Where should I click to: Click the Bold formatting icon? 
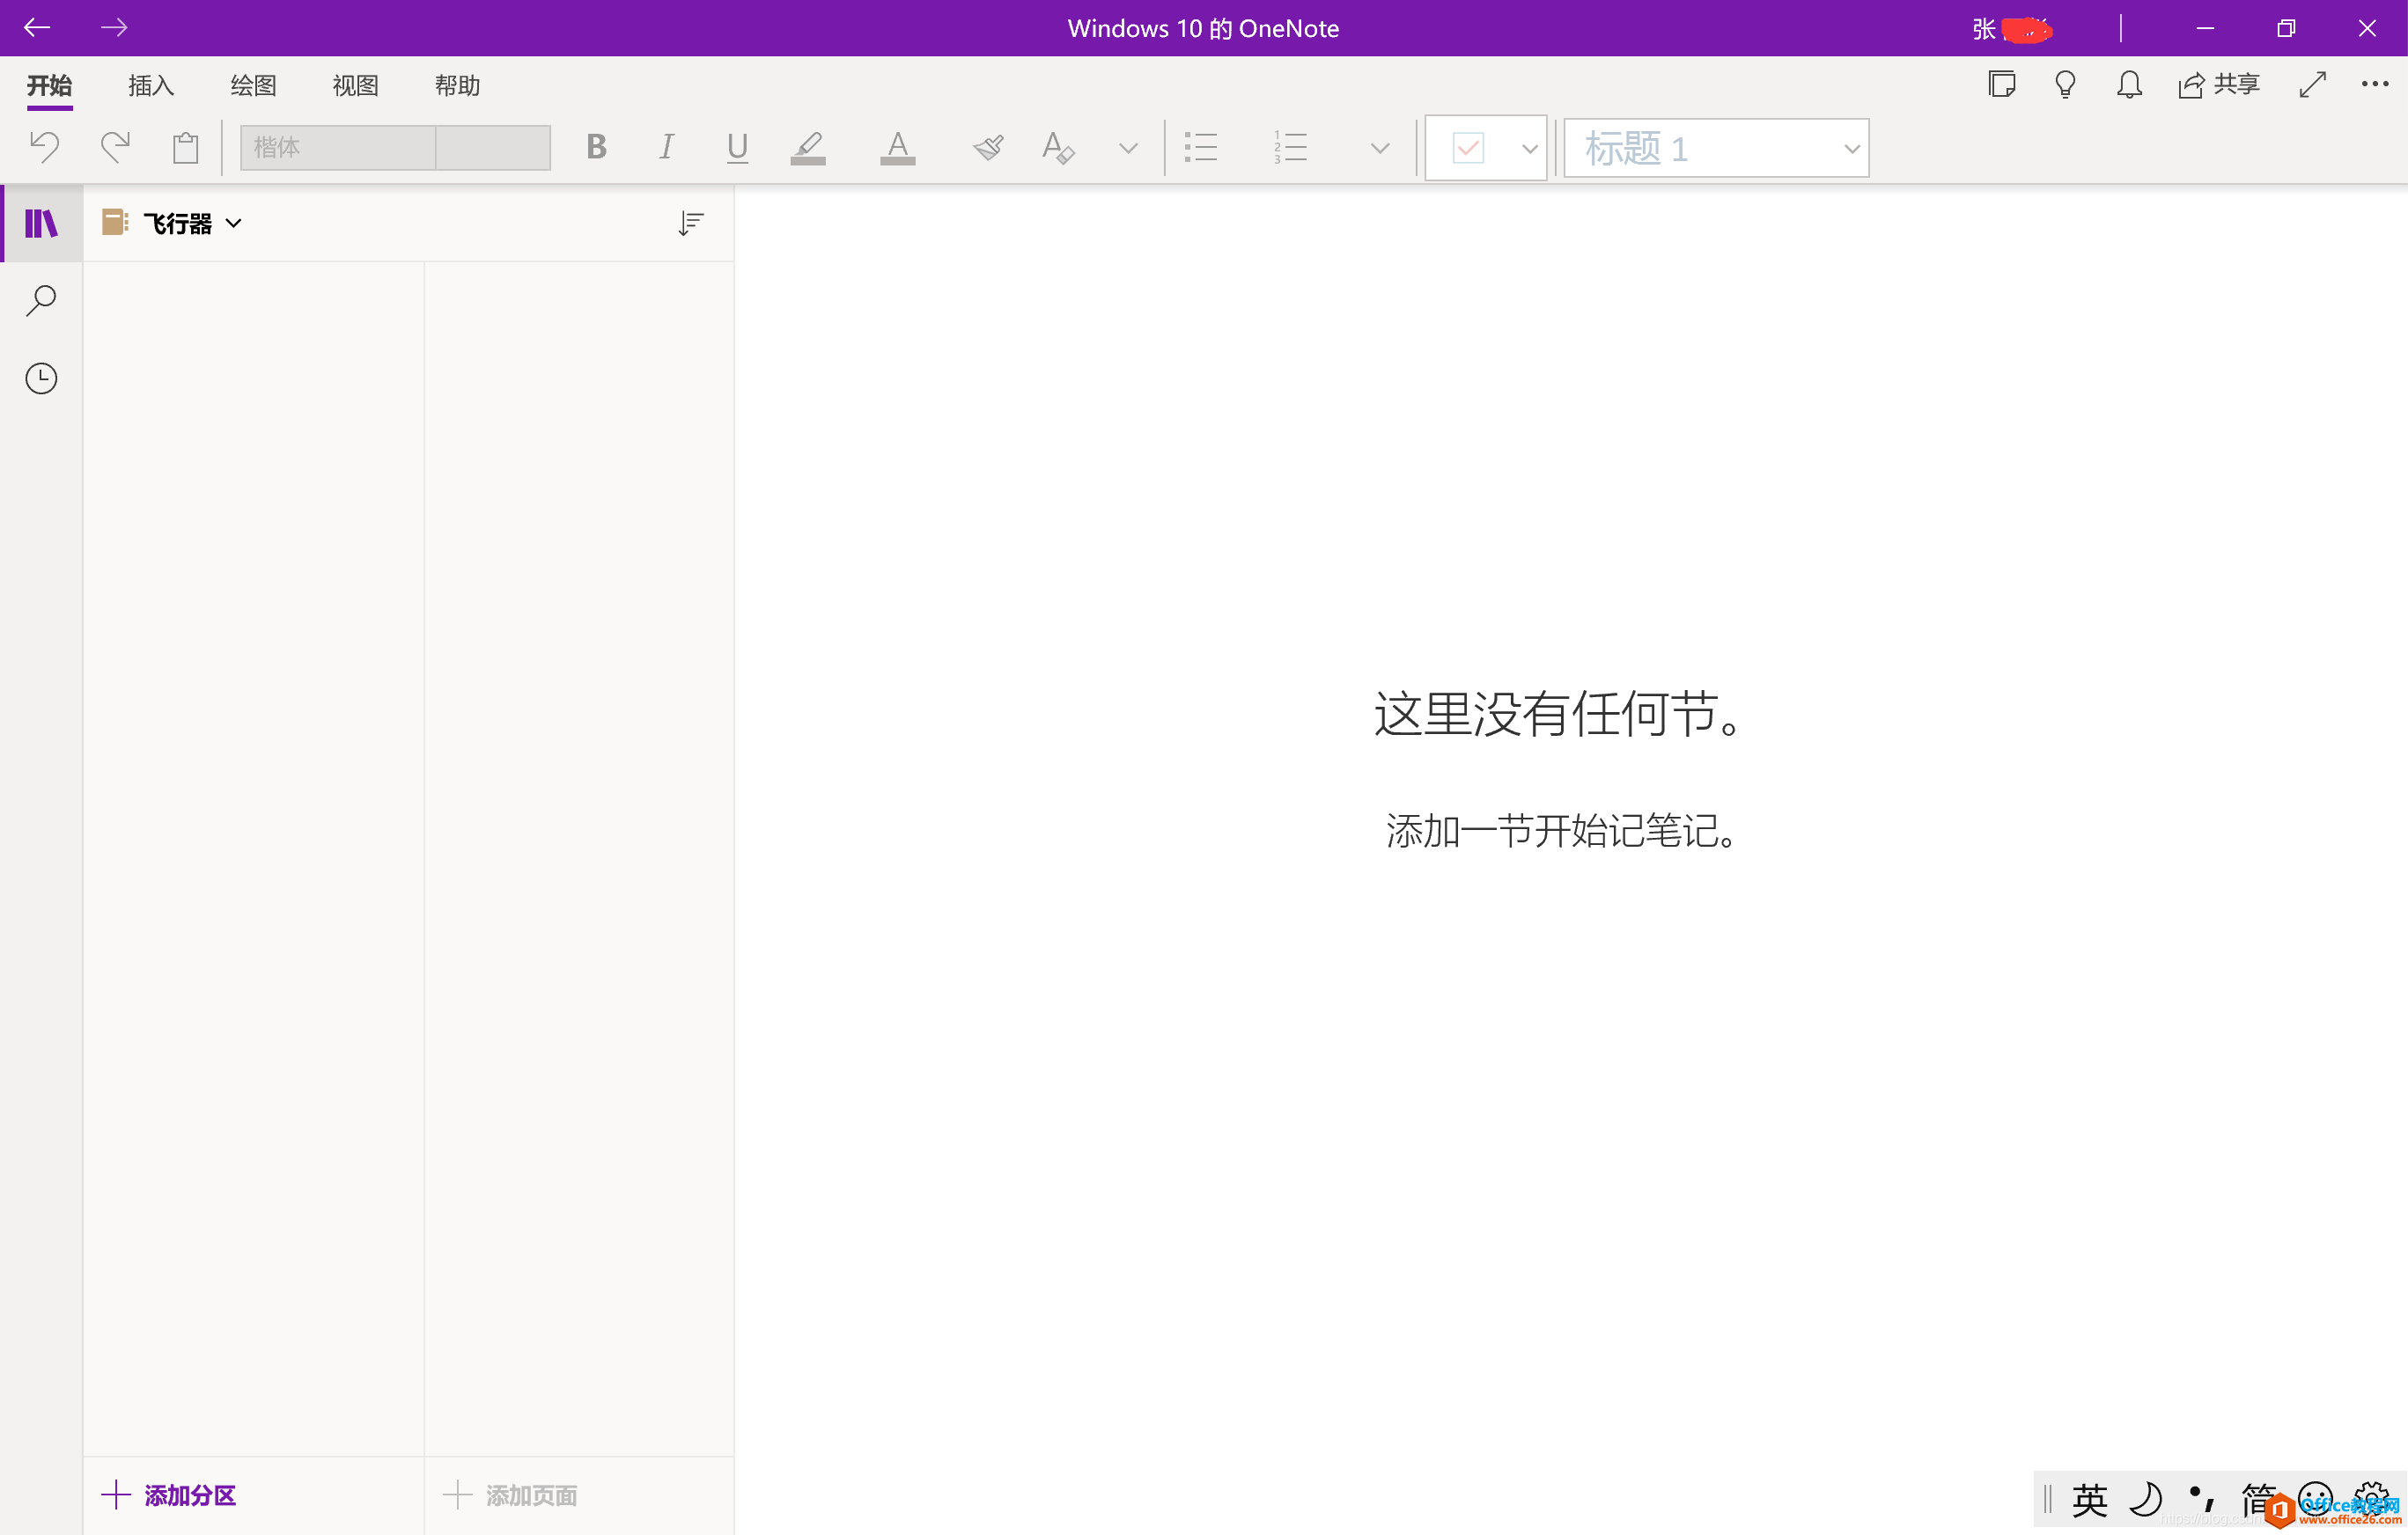[595, 147]
